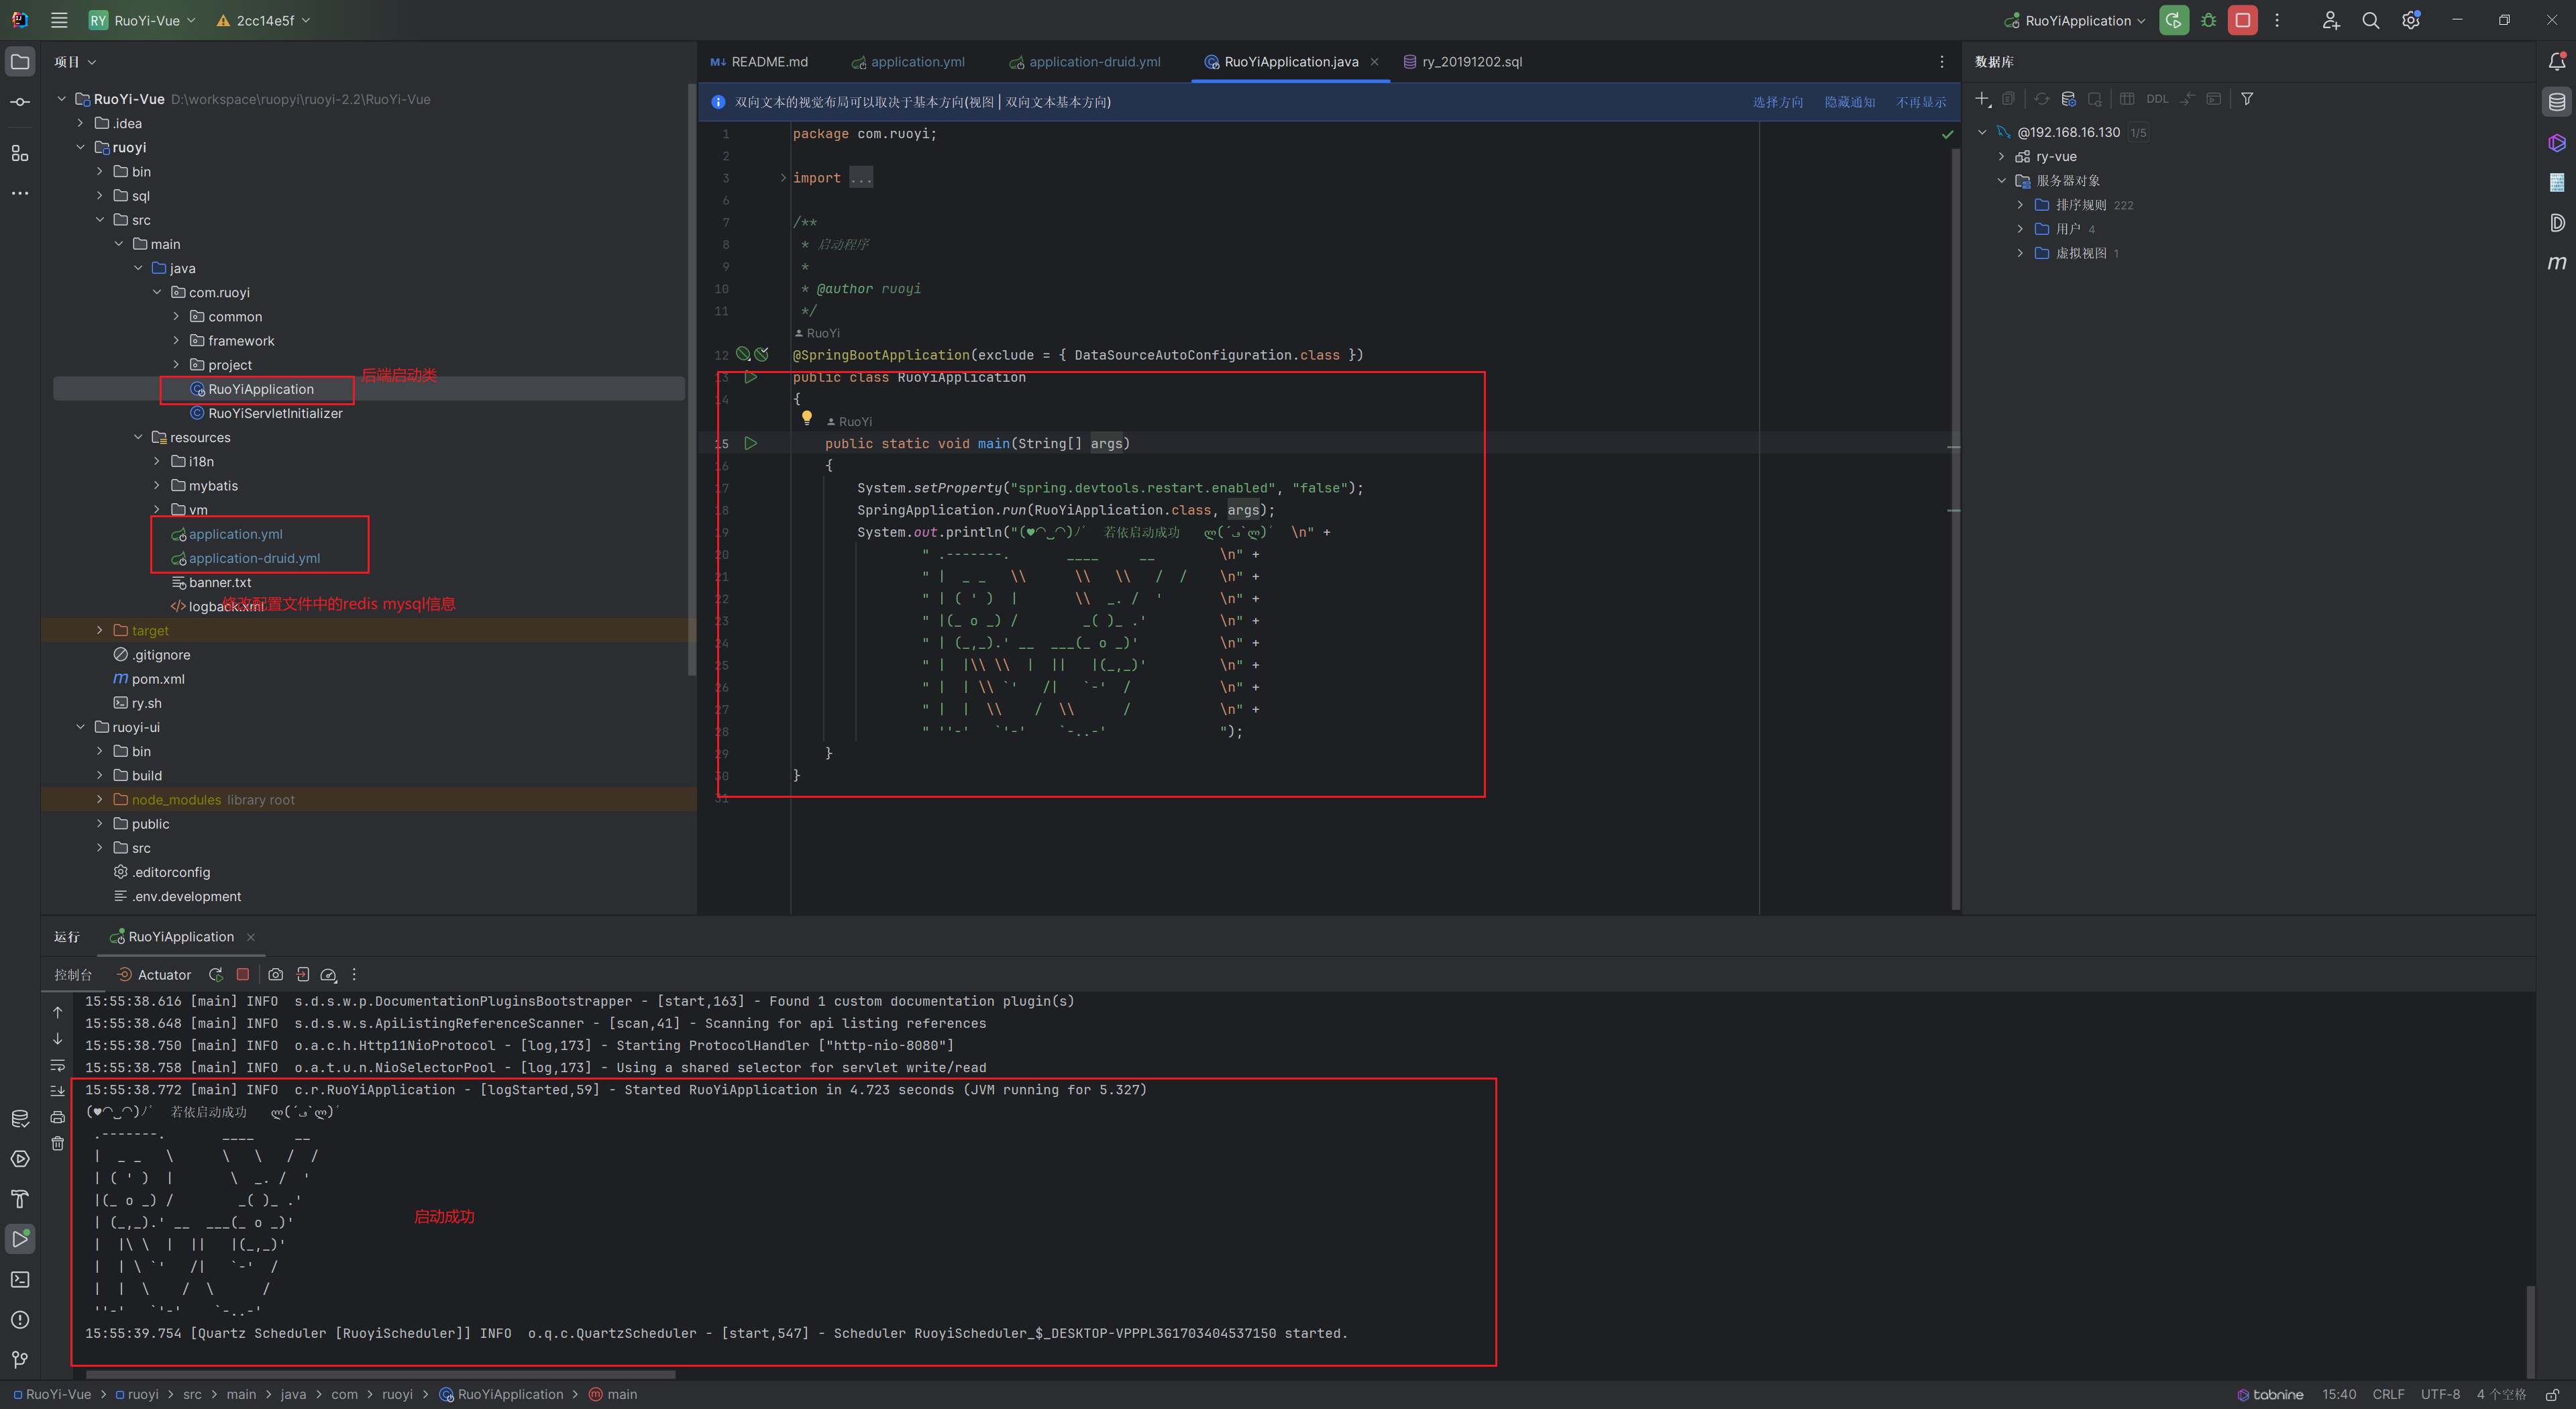Rerun RuoYiApplication from top toolbar
2576x1409 pixels.
click(2174, 20)
